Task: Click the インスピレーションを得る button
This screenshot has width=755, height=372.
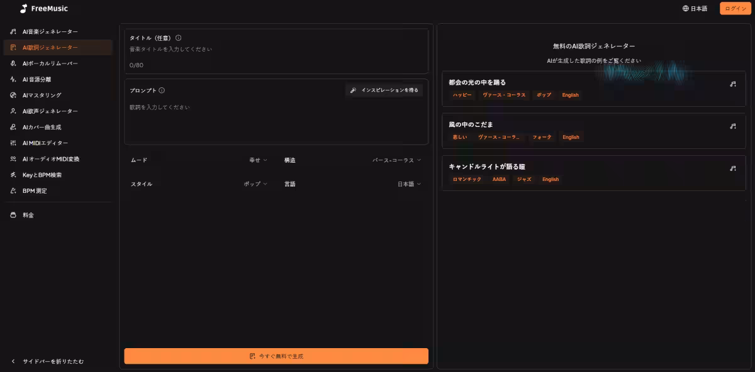Action: click(x=384, y=90)
